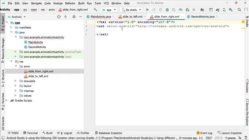Click the Attach Debugger to process icon
Image resolution: width=249 pixels, height=140 pixels.
tap(188, 10)
